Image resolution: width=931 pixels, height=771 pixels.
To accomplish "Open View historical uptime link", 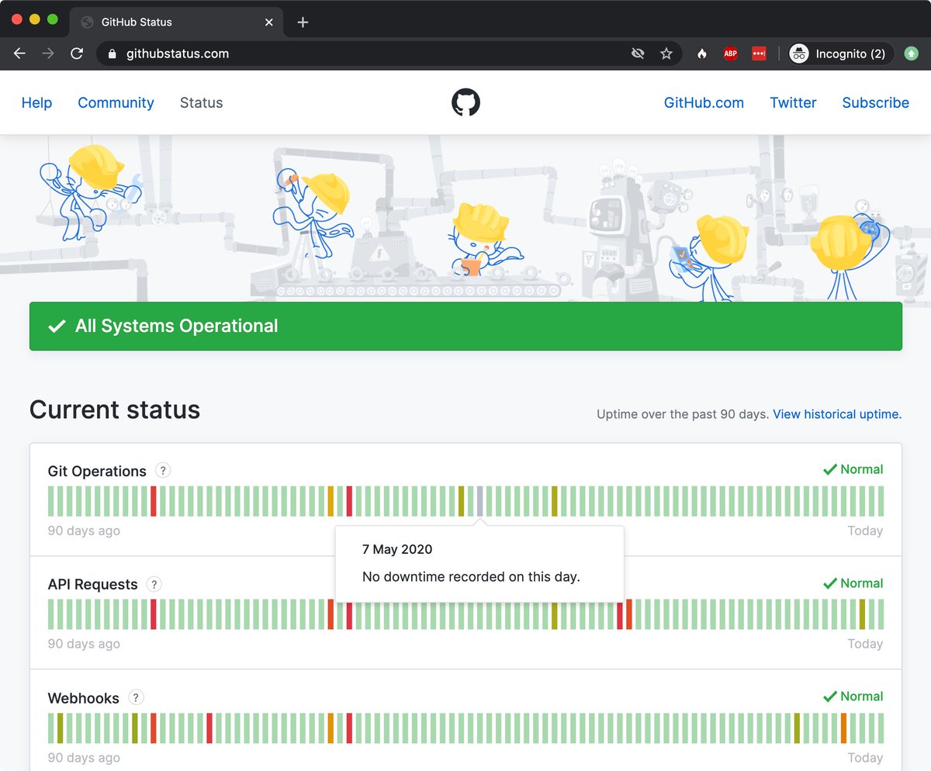I will pyautogui.click(x=837, y=414).
